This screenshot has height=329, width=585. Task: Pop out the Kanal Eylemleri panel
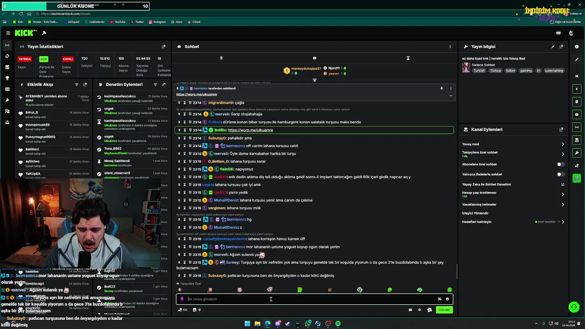pyautogui.click(x=561, y=130)
